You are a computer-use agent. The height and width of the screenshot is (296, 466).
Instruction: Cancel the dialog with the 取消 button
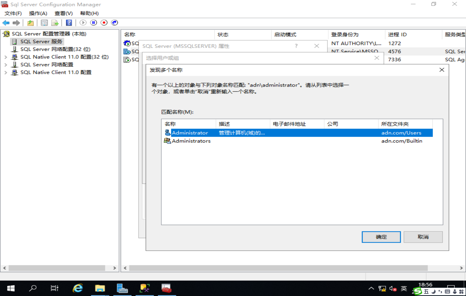click(x=423, y=237)
